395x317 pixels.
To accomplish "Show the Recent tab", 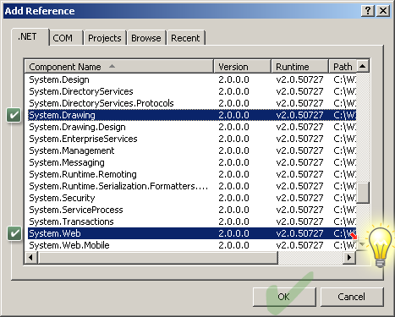I will pyautogui.click(x=185, y=38).
